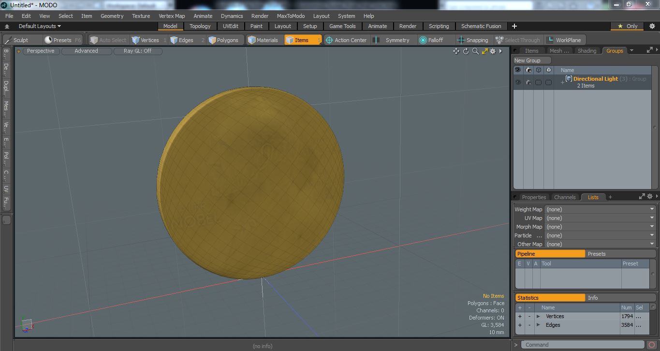Viewport: 660px width, 351px height.
Task: Switch to the UVEdit layout tab
Action: tap(231, 26)
